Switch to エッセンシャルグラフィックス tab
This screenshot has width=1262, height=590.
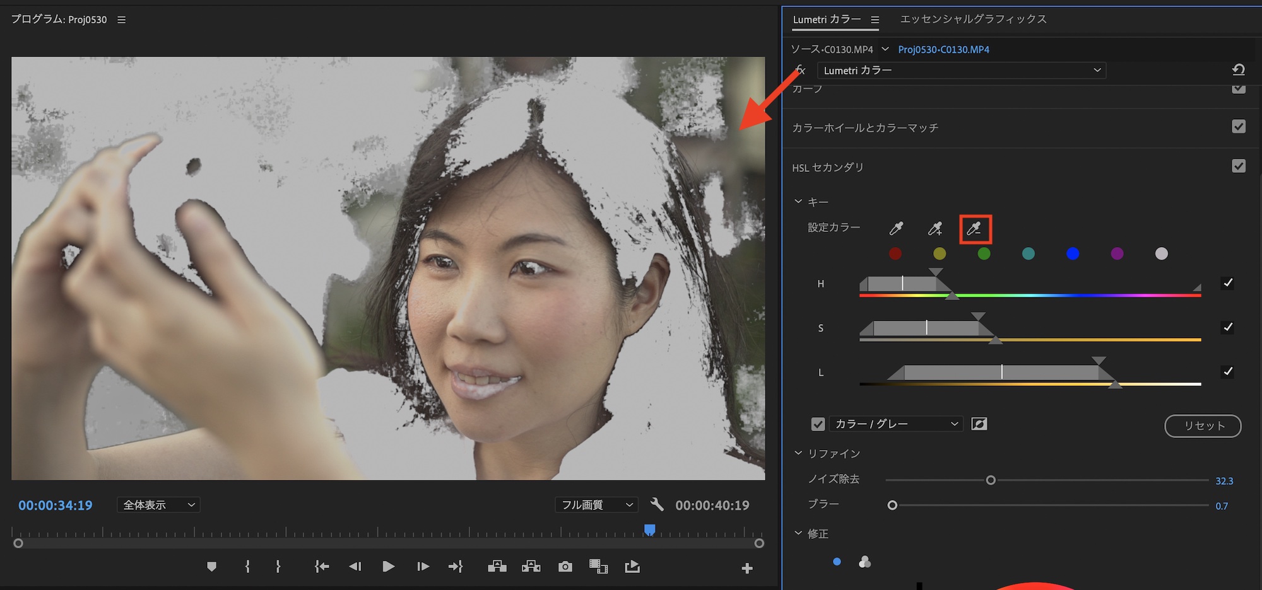pyautogui.click(x=973, y=20)
